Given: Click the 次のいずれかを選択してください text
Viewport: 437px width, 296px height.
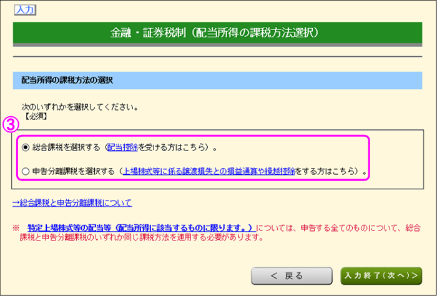Looking at the screenshot, I should tap(80, 107).
